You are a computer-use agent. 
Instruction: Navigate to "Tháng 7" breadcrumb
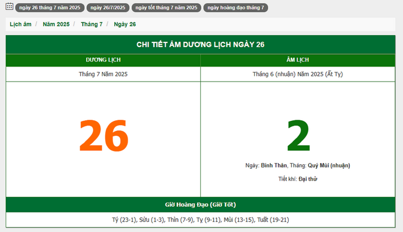[92, 25]
